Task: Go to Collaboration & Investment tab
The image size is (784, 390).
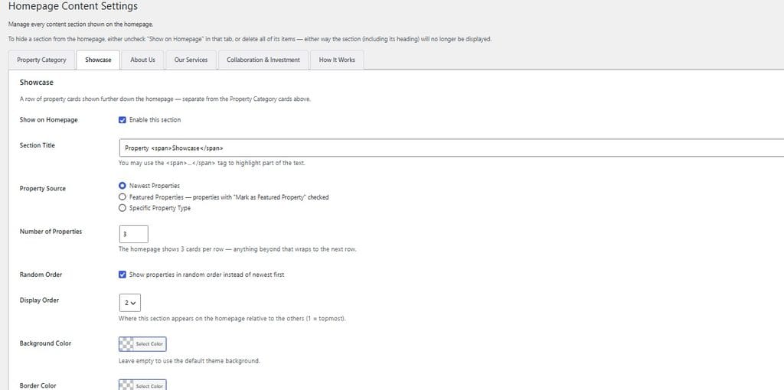Action: point(263,60)
